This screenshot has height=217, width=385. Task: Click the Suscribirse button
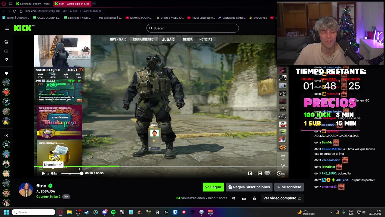289,187
